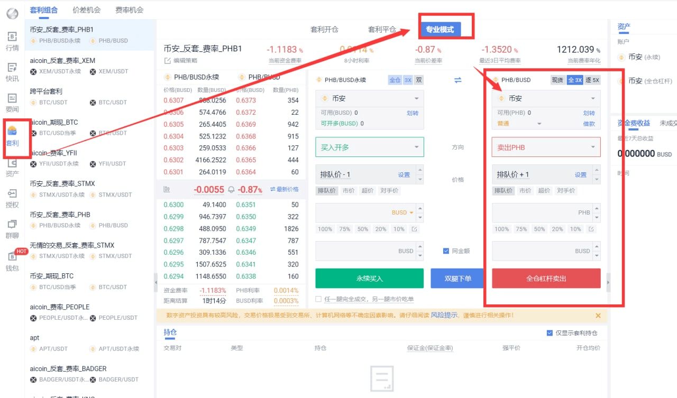This screenshot has height=398, width=677.
Task: Click the AICoin globe logo at top left
Action: coord(12,13)
